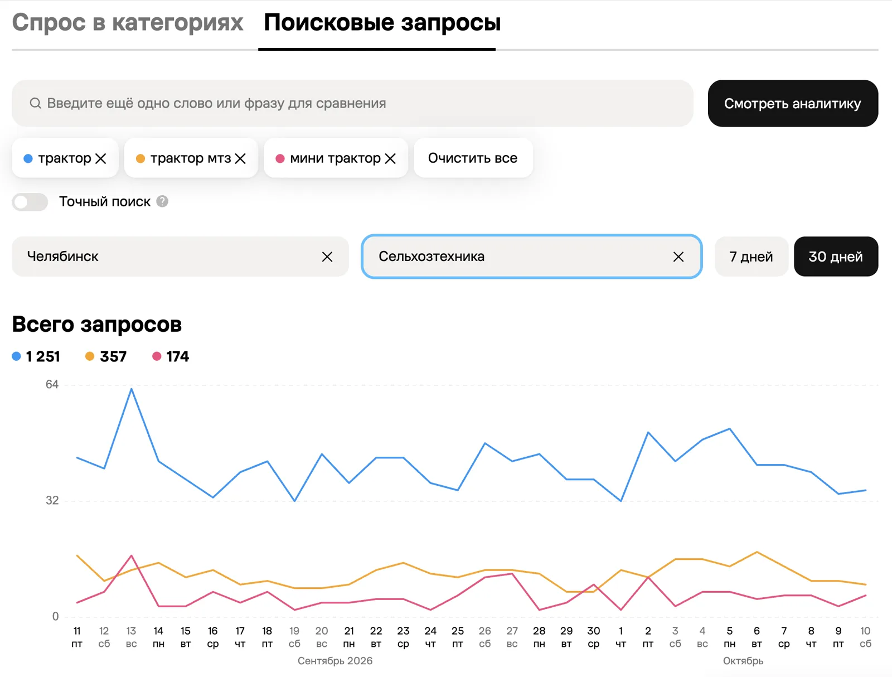The height and width of the screenshot is (677, 892).
Task: Click the 1 чт date label on axis
Action: click(x=620, y=637)
